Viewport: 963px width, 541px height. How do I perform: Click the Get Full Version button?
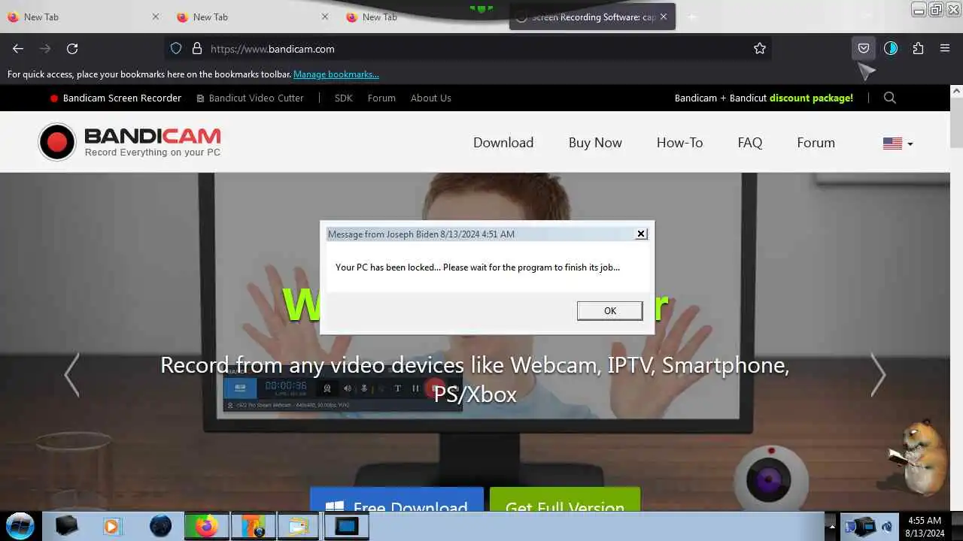click(x=565, y=500)
